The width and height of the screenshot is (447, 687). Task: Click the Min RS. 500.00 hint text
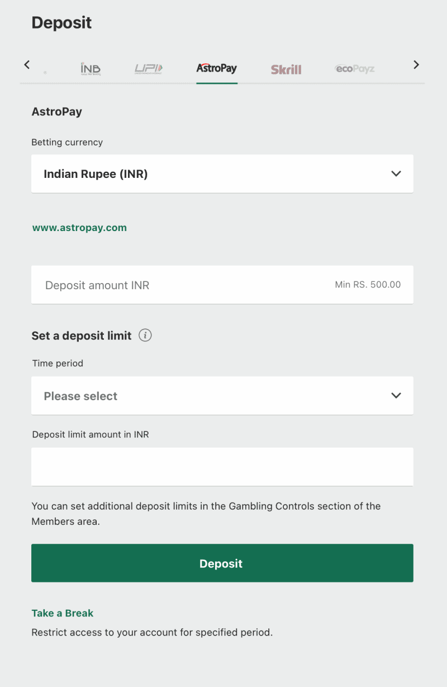[368, 285]
